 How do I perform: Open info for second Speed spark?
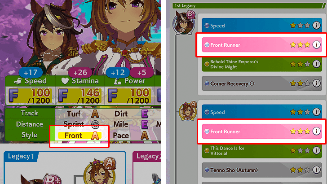coord(316,112)
